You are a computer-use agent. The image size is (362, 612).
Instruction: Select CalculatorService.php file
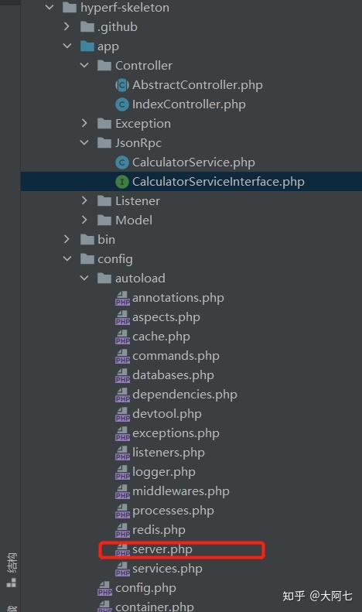coord(193,162)
